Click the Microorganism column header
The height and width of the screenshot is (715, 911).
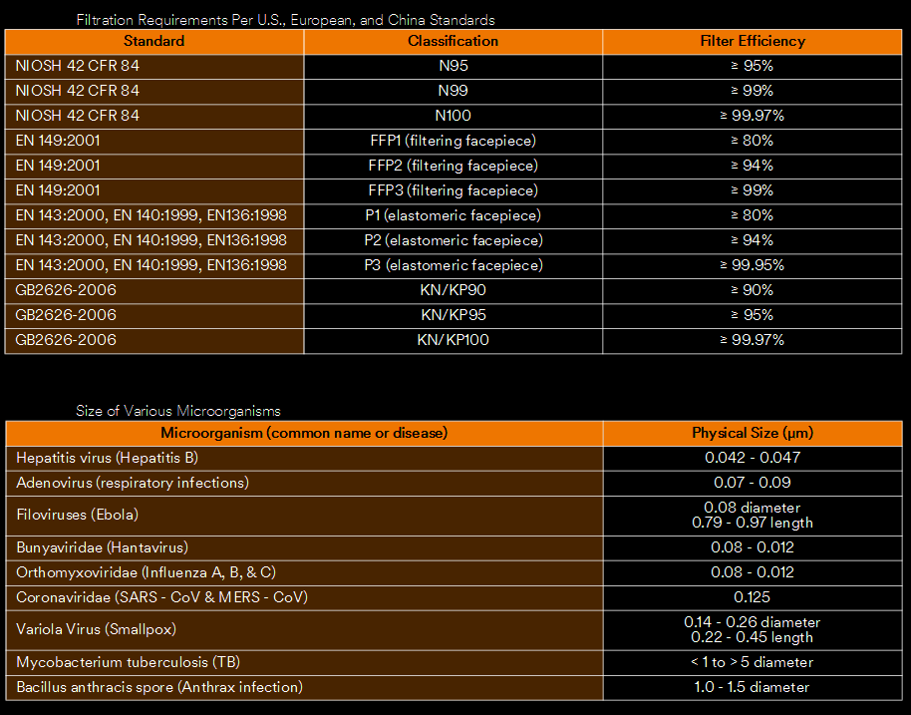tap(305, 433)
